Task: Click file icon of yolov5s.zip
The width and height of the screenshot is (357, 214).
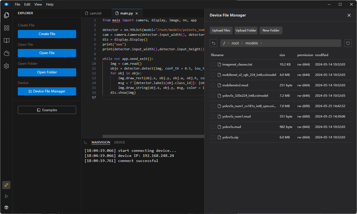Action: pyautogui.click(x=219, y=137)
